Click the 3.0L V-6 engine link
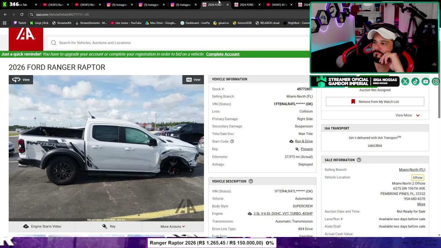Image resolution: width=441 pixels, height=248 pixels. coord(283,214)
